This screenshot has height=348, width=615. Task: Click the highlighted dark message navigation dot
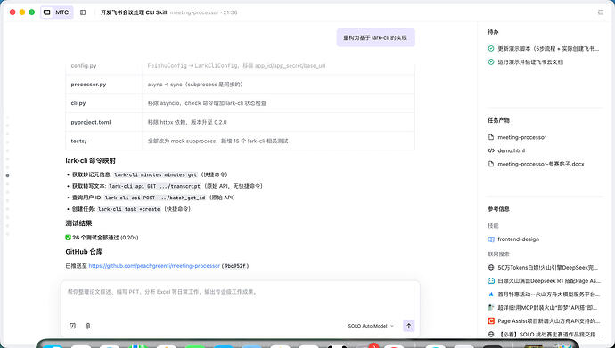point(7,175)
